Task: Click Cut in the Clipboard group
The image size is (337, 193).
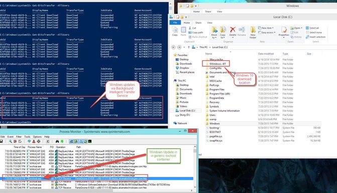Action: [x=192, y=28]
